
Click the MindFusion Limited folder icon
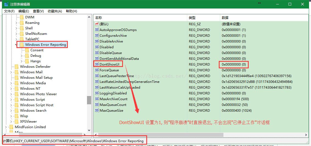click(x=12, y=127)
